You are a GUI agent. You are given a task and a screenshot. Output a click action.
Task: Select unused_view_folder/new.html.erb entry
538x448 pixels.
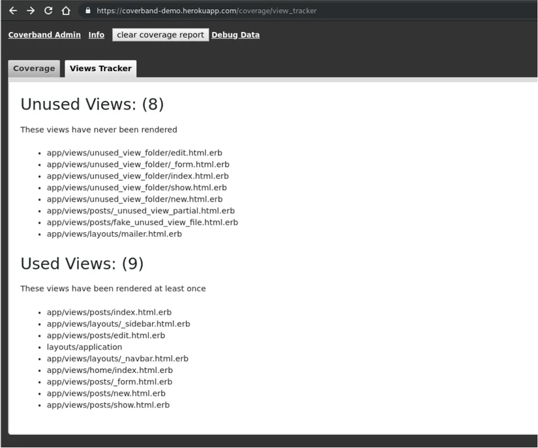point(134,200)
